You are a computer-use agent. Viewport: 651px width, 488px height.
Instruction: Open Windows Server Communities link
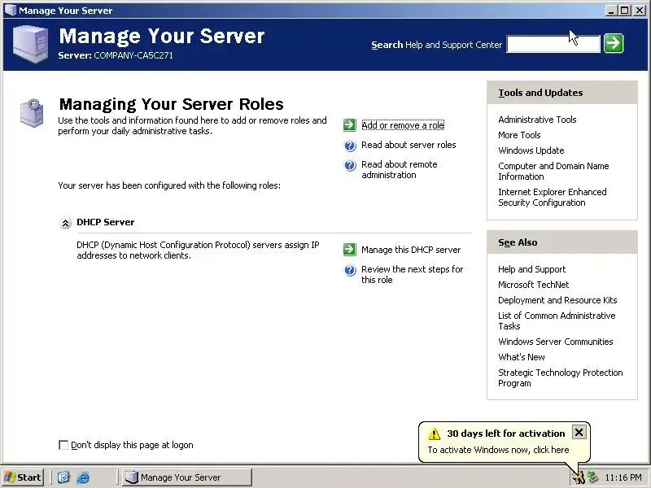tap(556, 342)
